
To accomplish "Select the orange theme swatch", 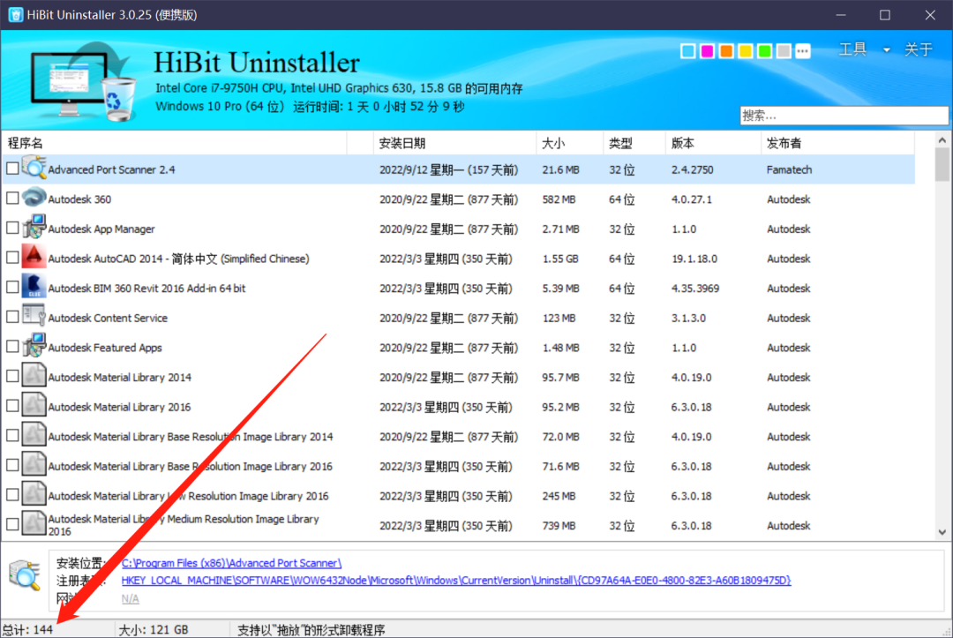I will click(x=725, y=51).
